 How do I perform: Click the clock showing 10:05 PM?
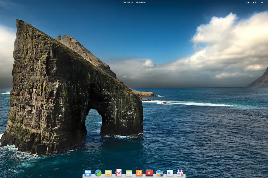pyautogui.click(x=141, y=2)
